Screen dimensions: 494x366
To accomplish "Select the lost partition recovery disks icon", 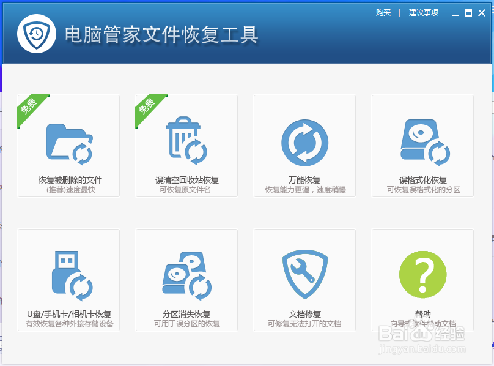I will click(186, 276).
